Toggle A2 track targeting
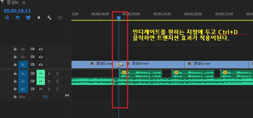 click(23, 81)
